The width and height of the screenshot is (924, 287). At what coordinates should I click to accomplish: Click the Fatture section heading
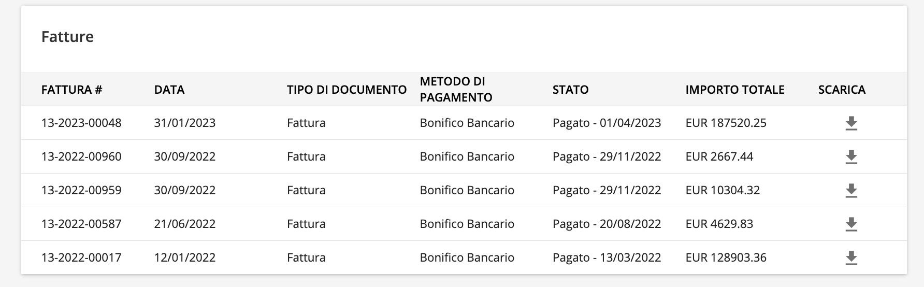[67, 37]
